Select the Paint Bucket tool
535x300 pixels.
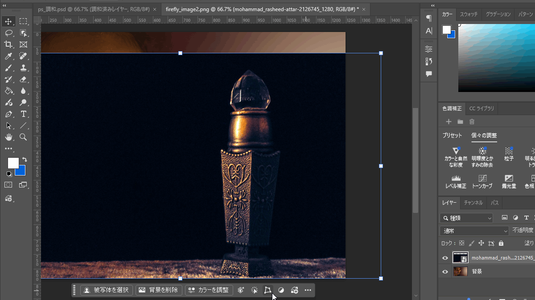pos(8,91)
